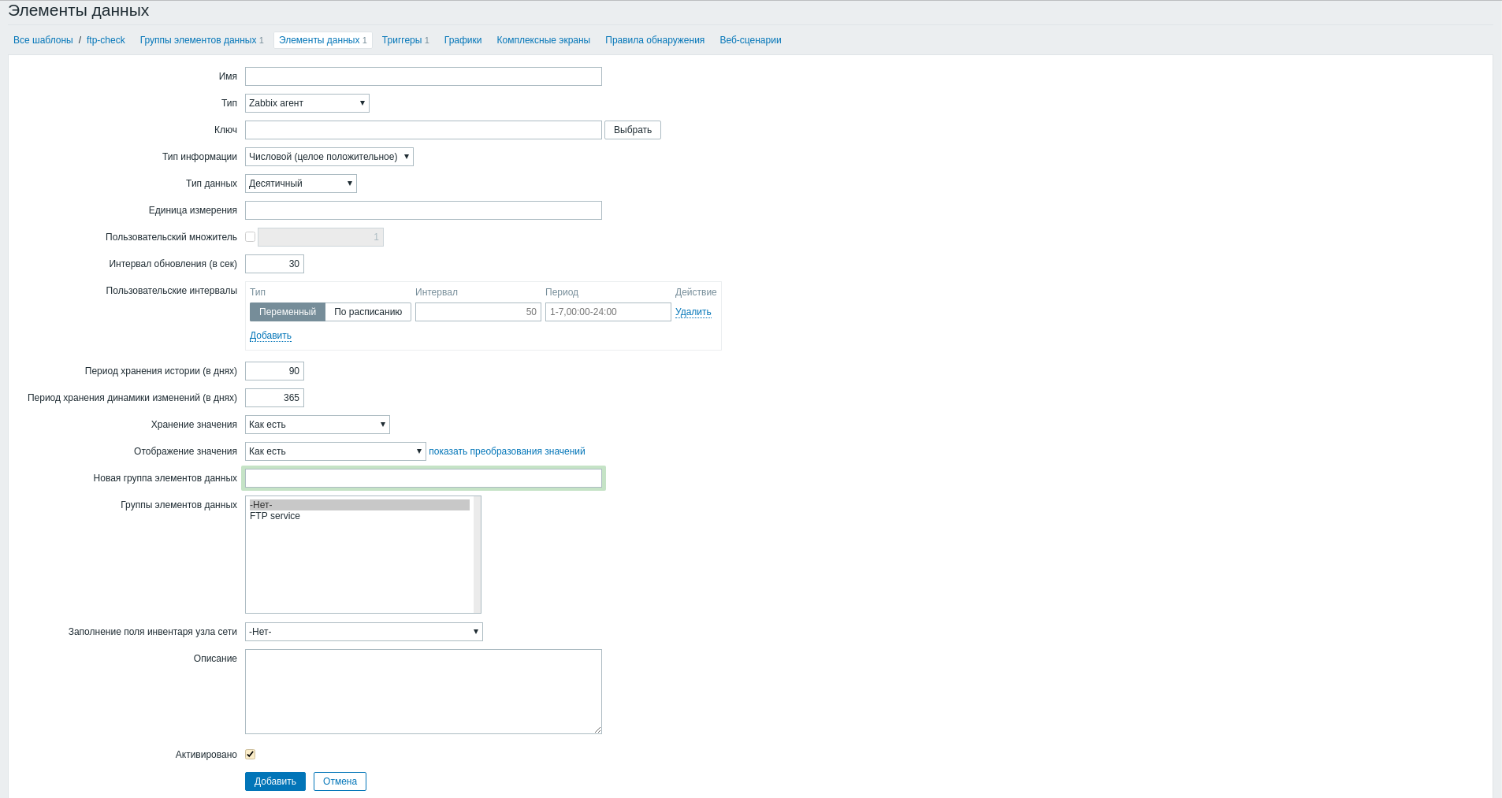Go to the Правила обнаружения tab

coord(654,40)
